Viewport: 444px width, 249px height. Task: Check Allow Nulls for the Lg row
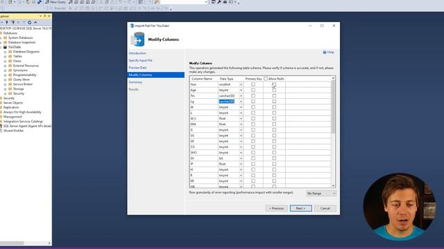pos(274,102)
